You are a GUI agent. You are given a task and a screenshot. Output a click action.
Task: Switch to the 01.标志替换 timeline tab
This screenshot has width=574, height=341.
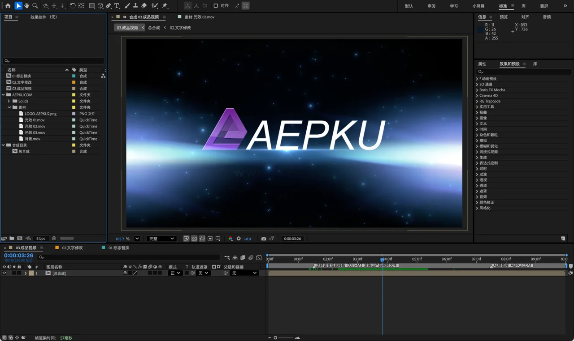(119, 248)
